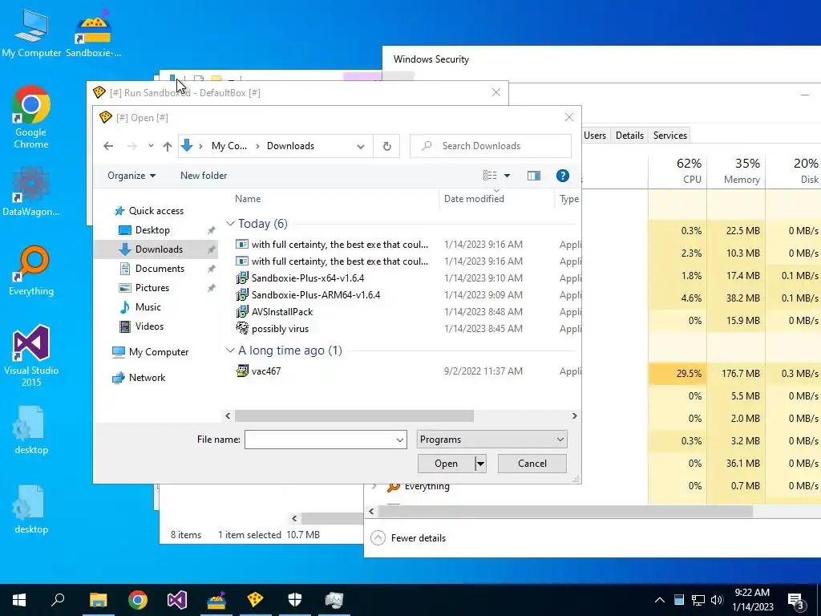Expand address bar history dropdown
The image size is (821, 616).
[x=361, y=147]
